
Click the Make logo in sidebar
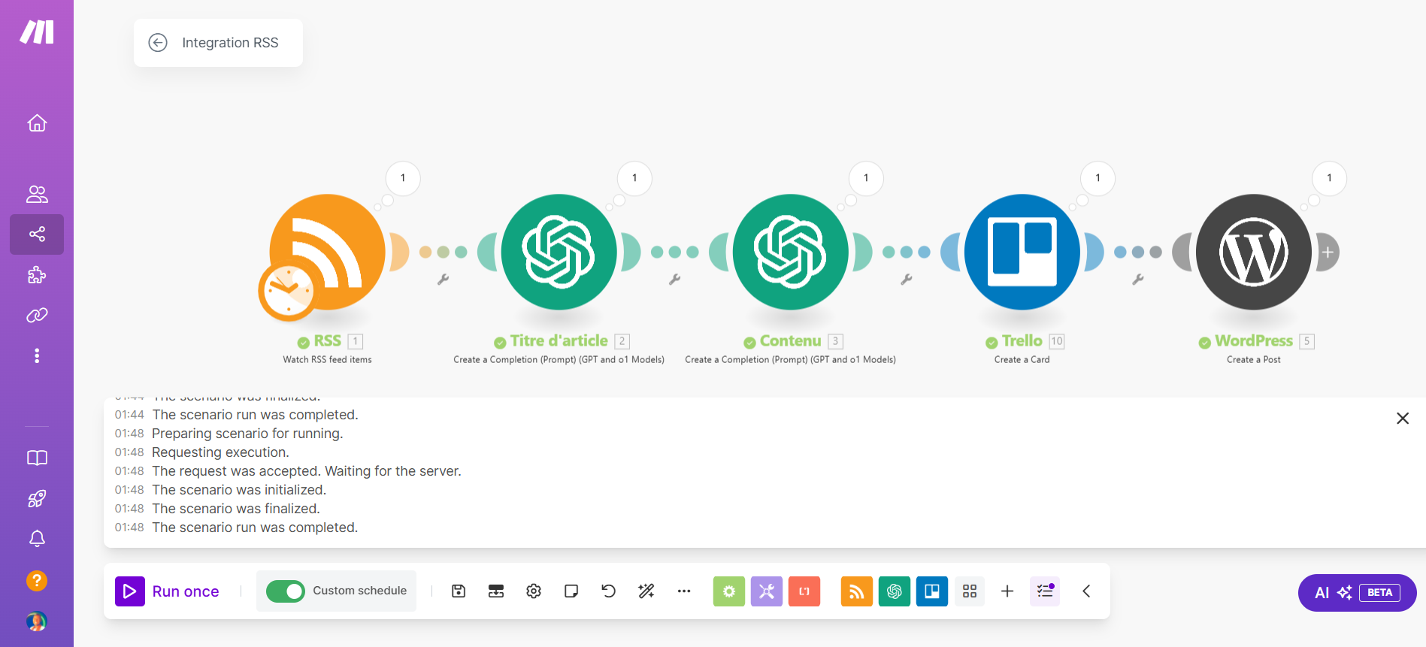point(37,32)
